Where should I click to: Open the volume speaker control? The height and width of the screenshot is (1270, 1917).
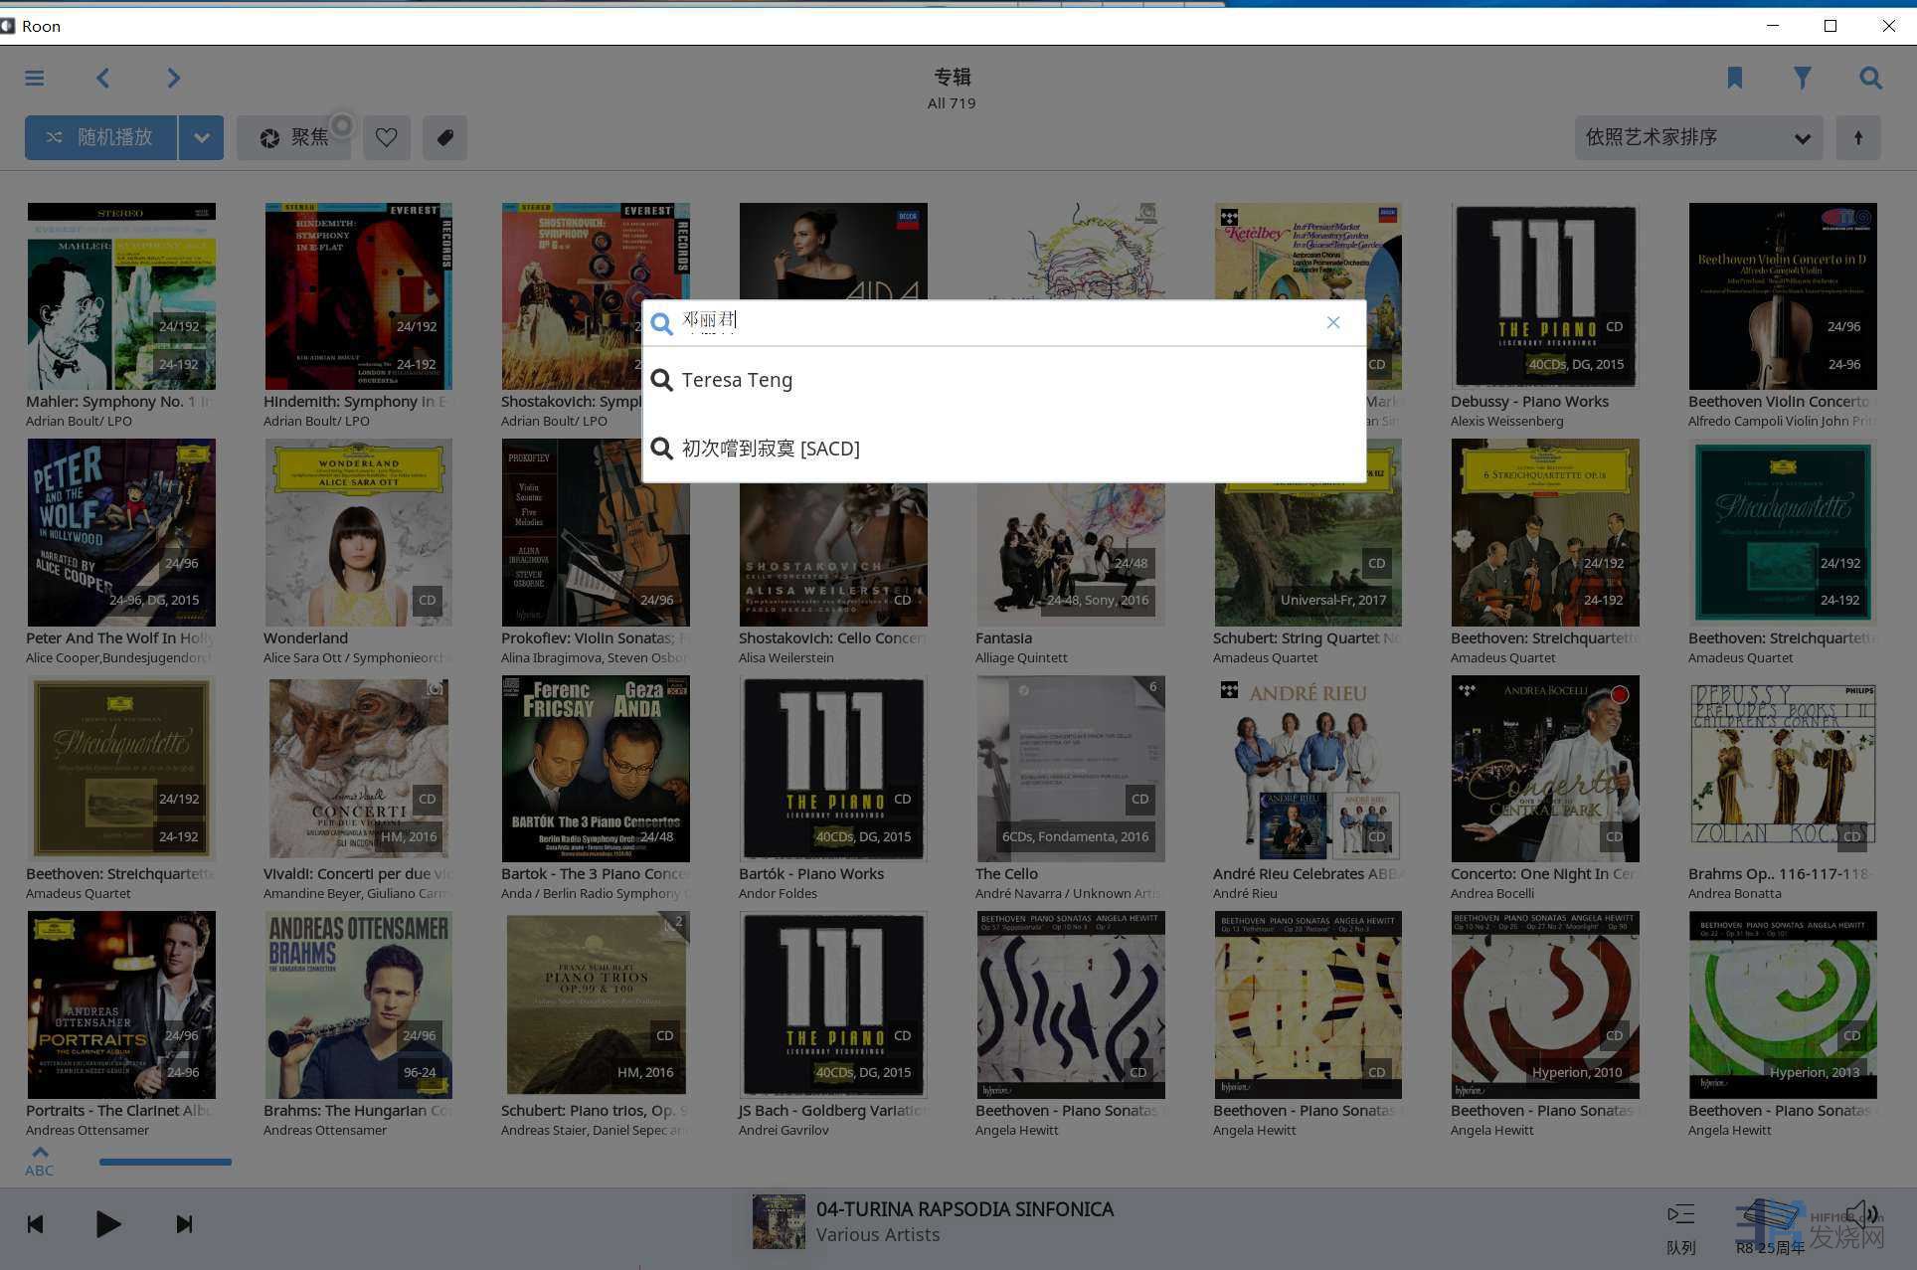(x=1861, y=1215)
